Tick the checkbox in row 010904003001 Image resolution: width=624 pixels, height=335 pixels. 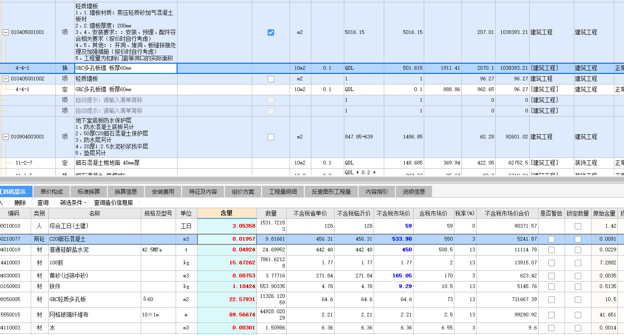(271, 137)
